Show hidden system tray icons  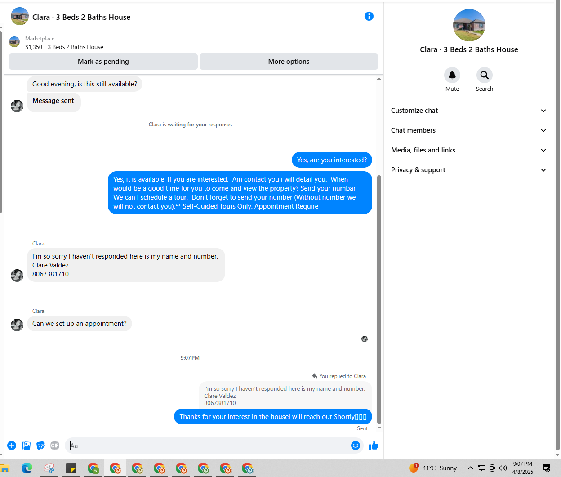coord(470,468)
